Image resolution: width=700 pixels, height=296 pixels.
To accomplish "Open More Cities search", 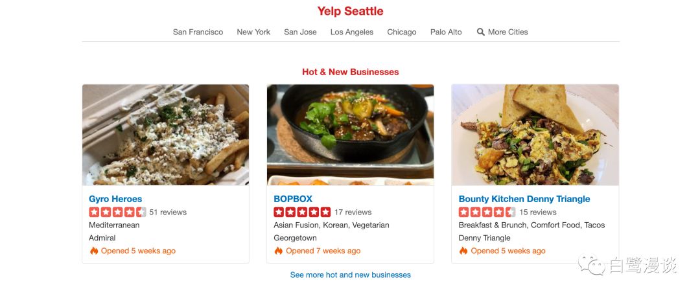I will pos(502,32).
